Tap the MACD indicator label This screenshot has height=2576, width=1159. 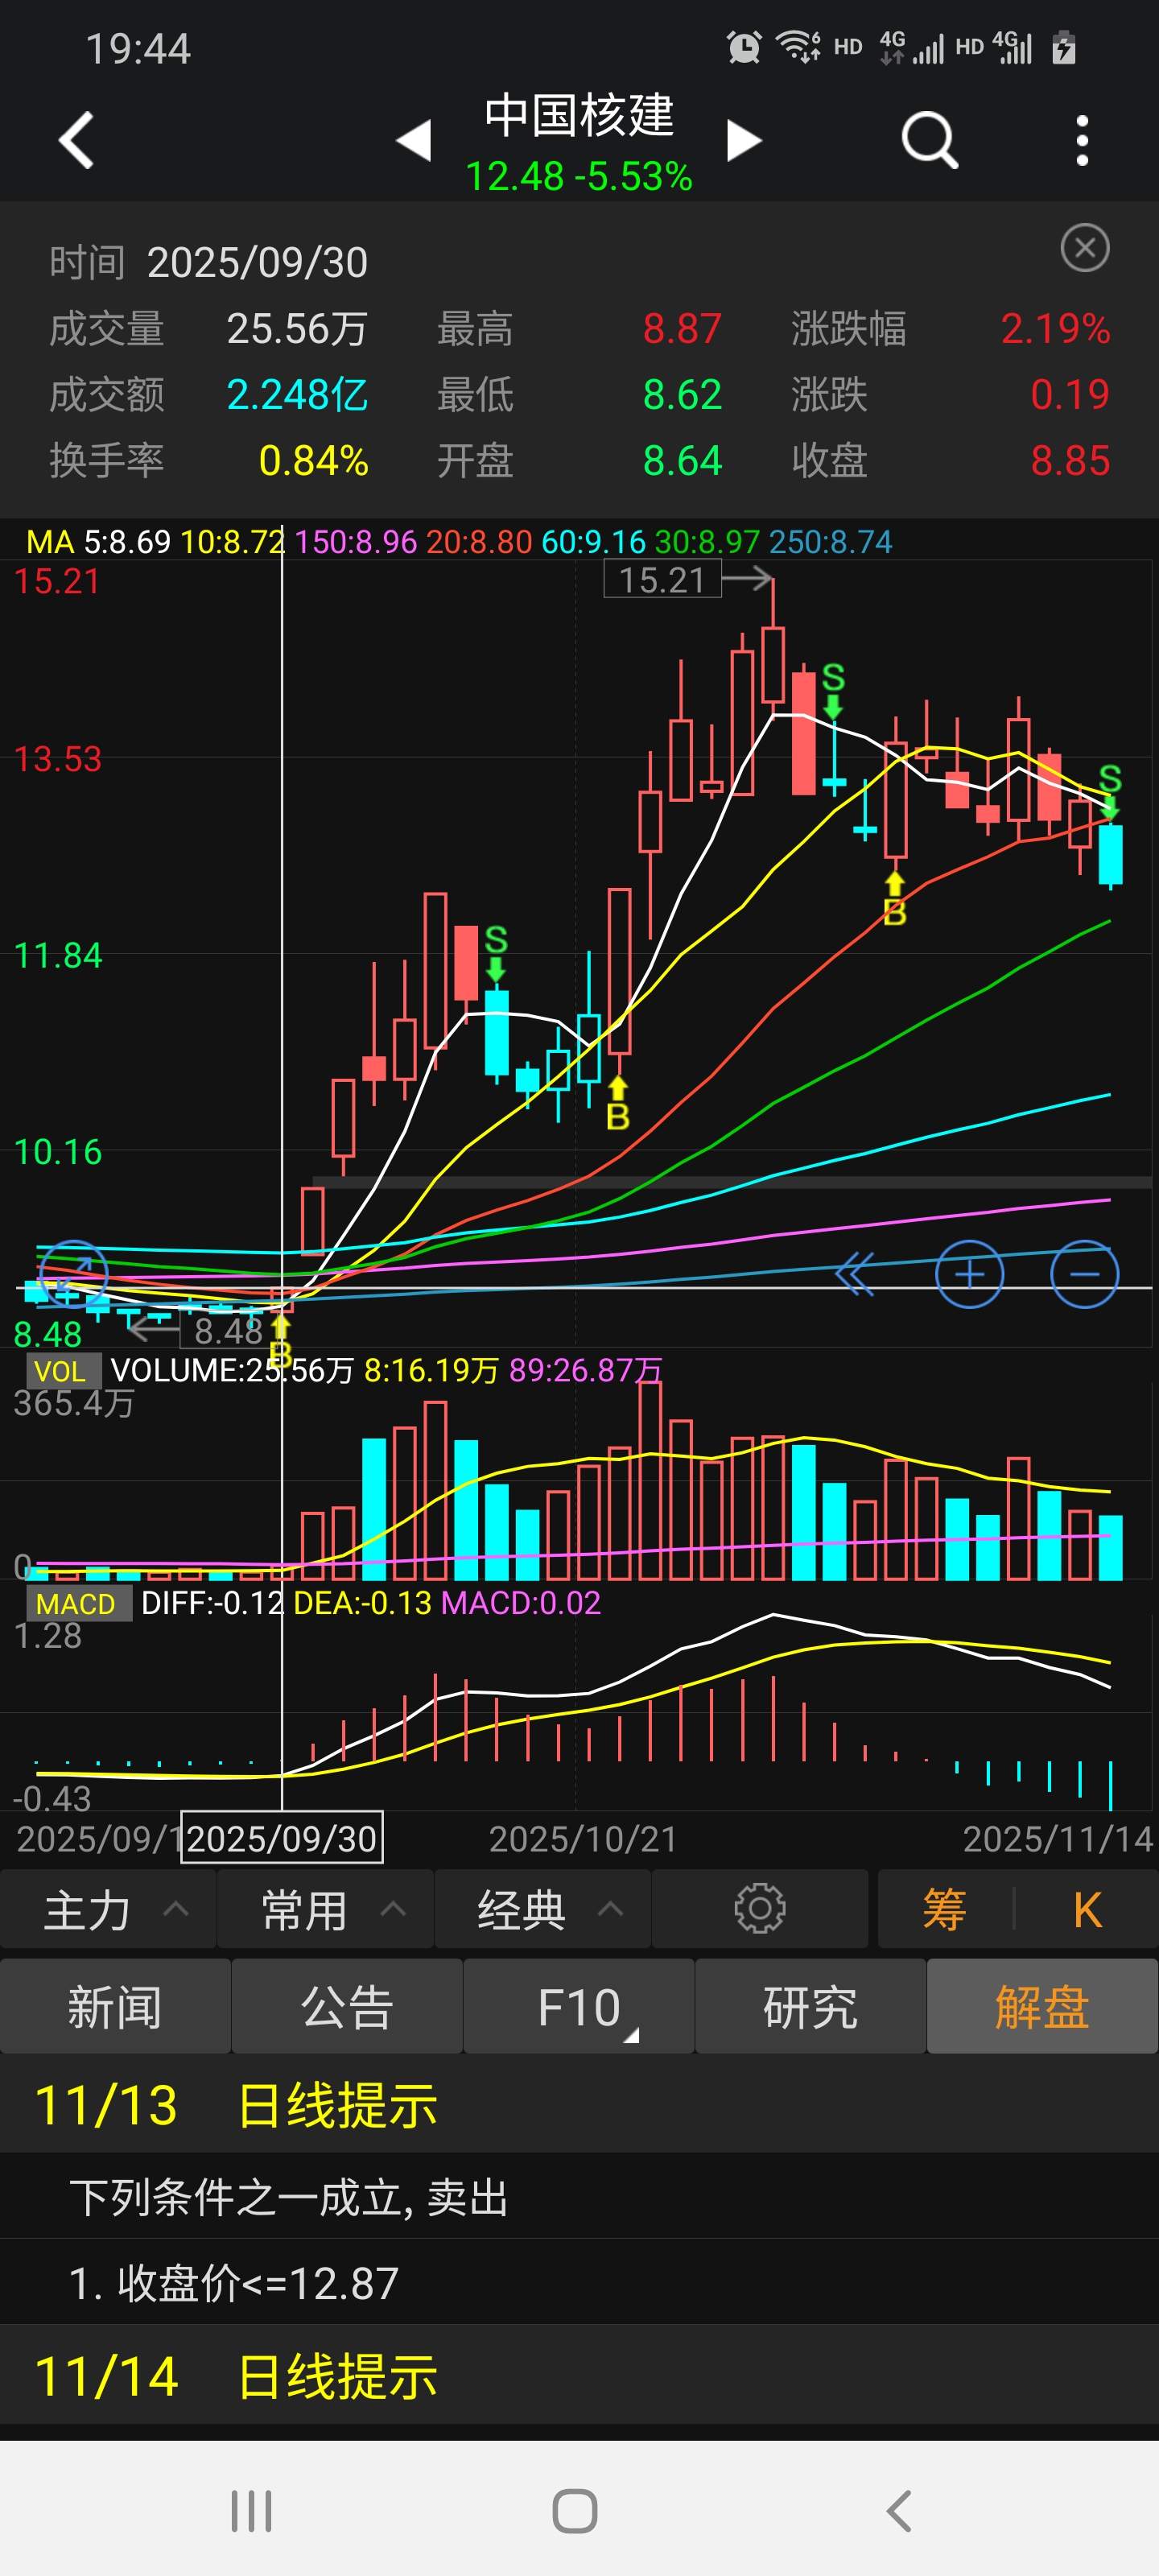tap(77, 1604)
